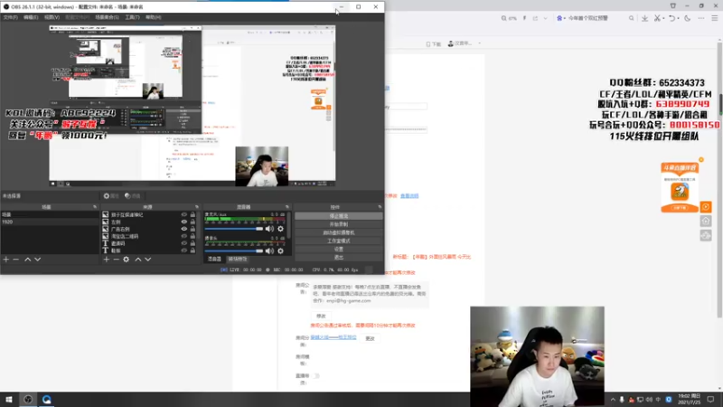
Task: Toggle lock on the first source row
Action: (192, 214)
